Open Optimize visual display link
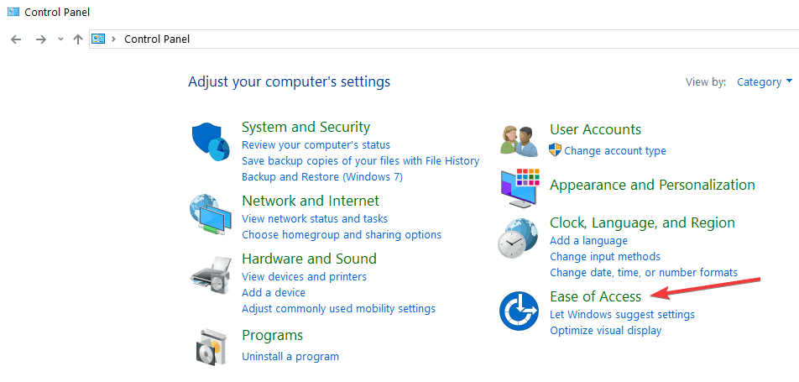The height and width of the screenshot is (382, 799). 605,331
